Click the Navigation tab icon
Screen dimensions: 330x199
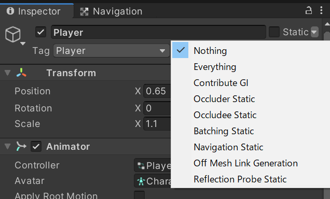[x=84, y=11]
